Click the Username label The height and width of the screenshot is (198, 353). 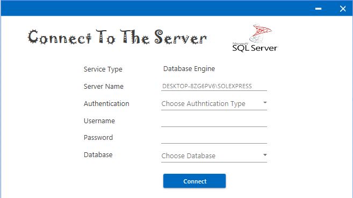click(x=99, y=121)
